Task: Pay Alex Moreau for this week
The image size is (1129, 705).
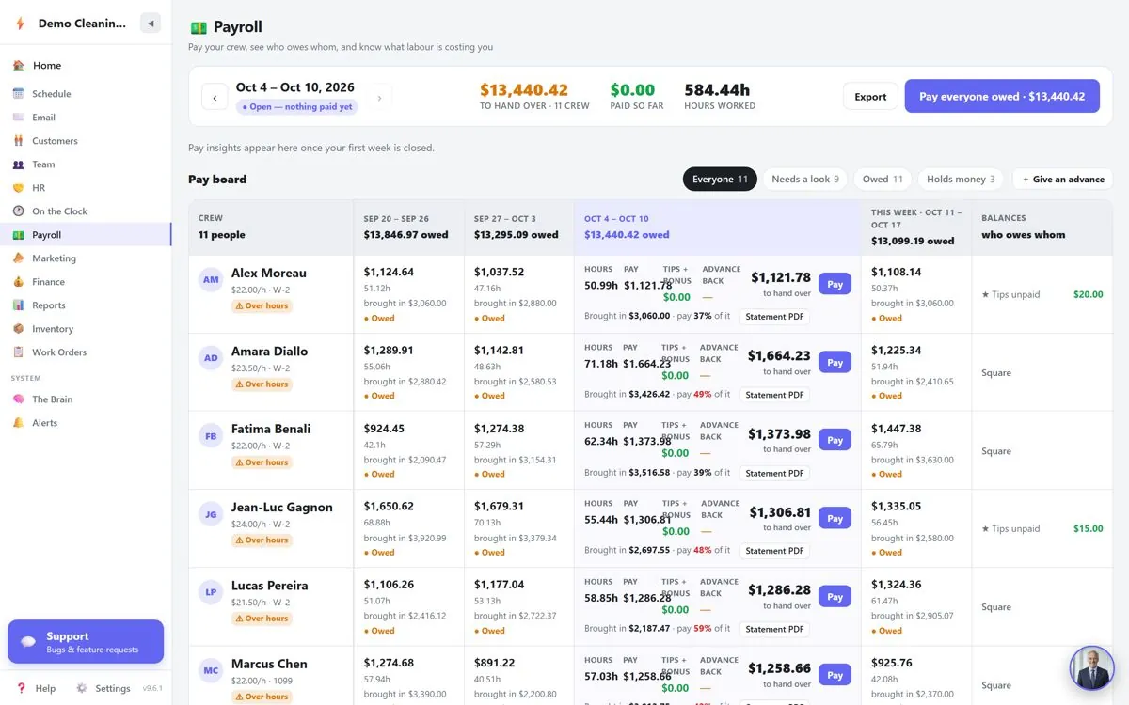Action: click(x=835, y=284)
